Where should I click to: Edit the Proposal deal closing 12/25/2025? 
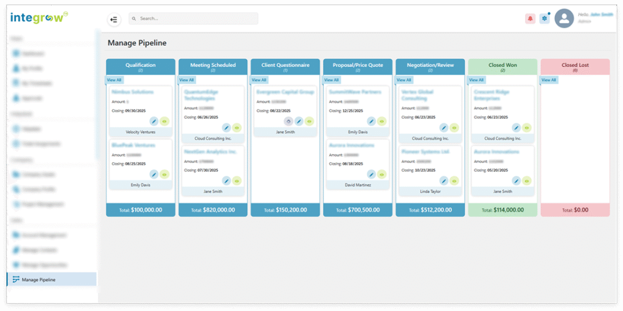pos(371,121)
